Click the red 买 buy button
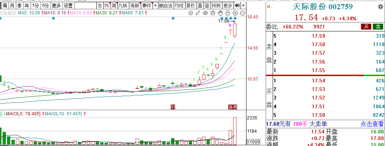 [x=366, y=27]
